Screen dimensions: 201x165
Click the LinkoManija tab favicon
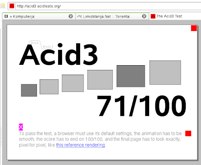click(79, 16)
